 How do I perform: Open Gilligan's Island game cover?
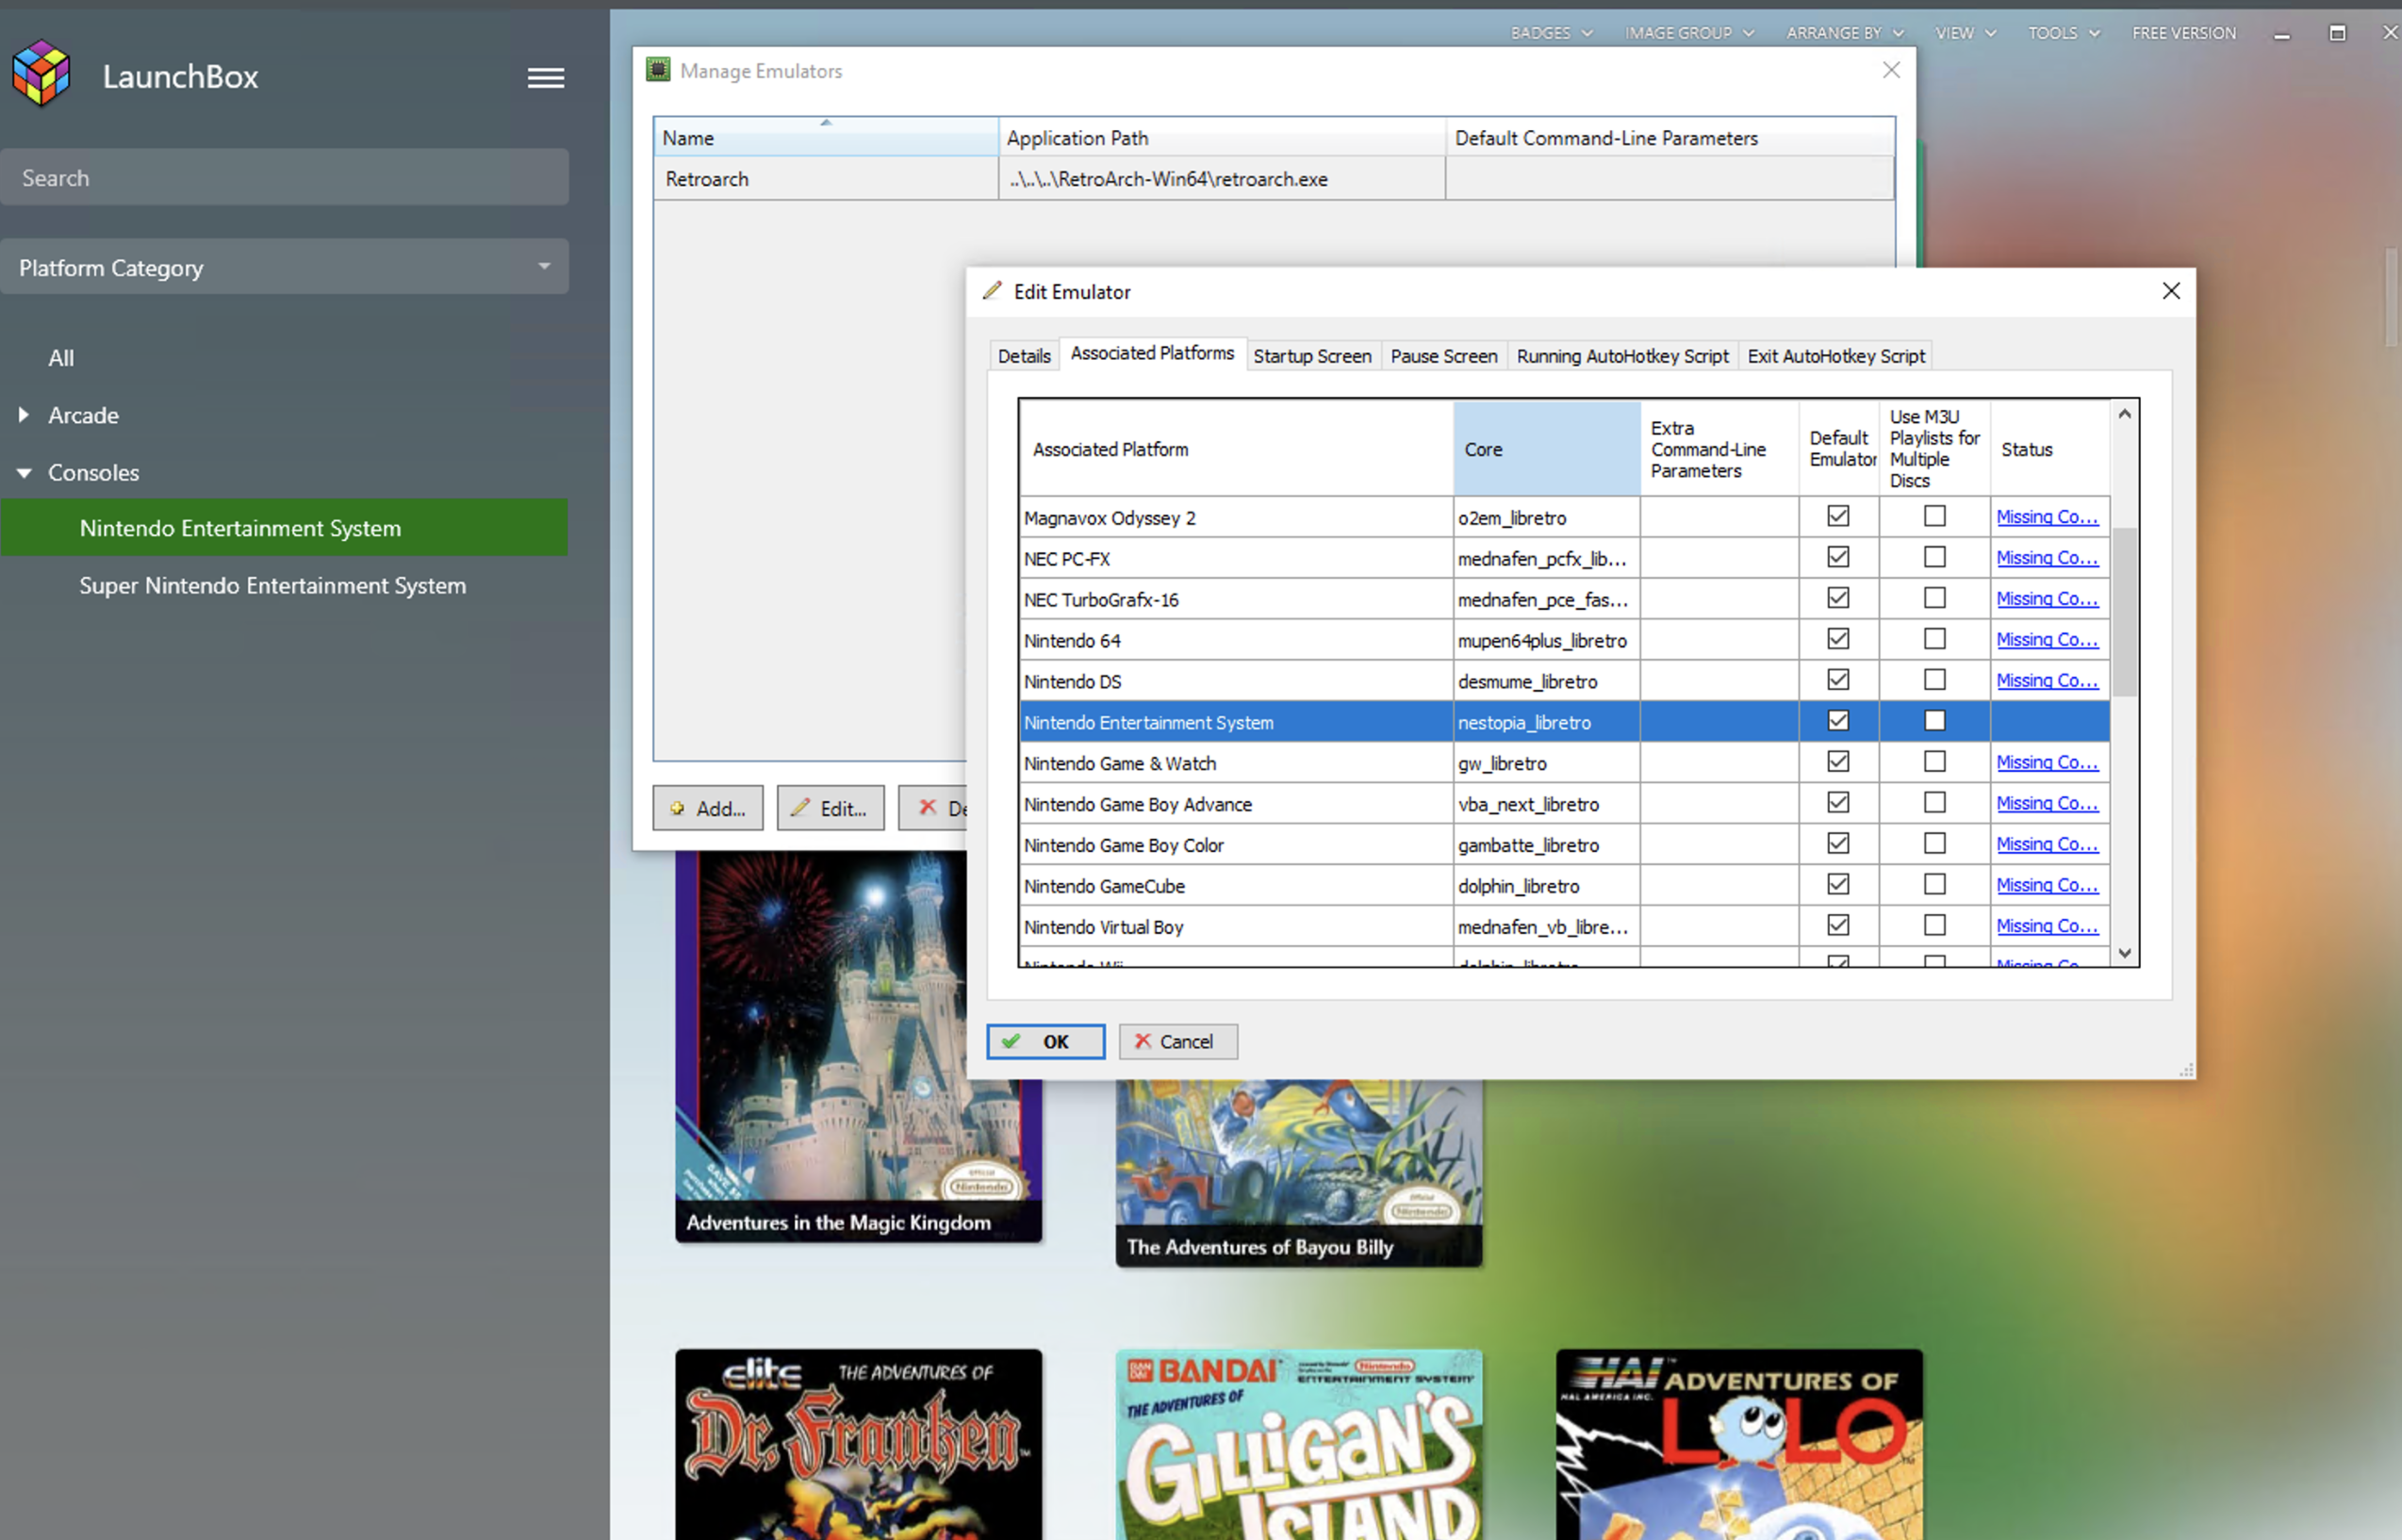(x=1299, y=1444)
